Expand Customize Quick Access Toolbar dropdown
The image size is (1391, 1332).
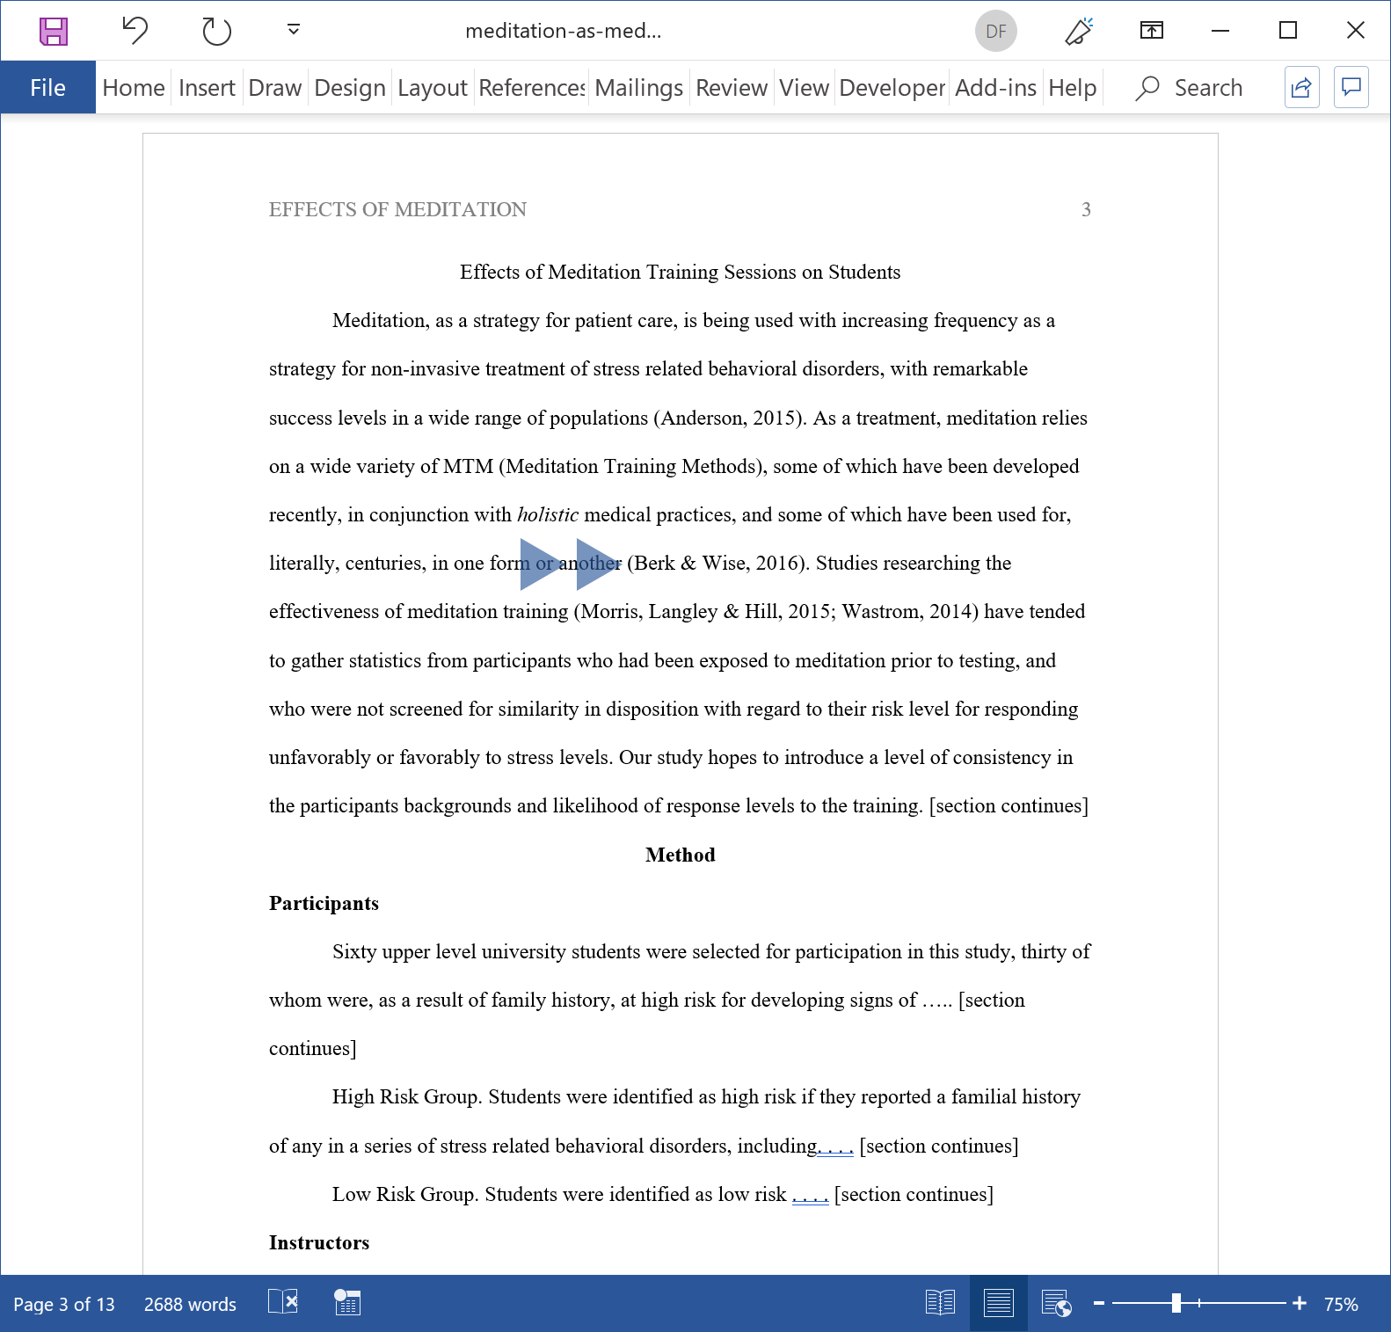pos(294,31)
